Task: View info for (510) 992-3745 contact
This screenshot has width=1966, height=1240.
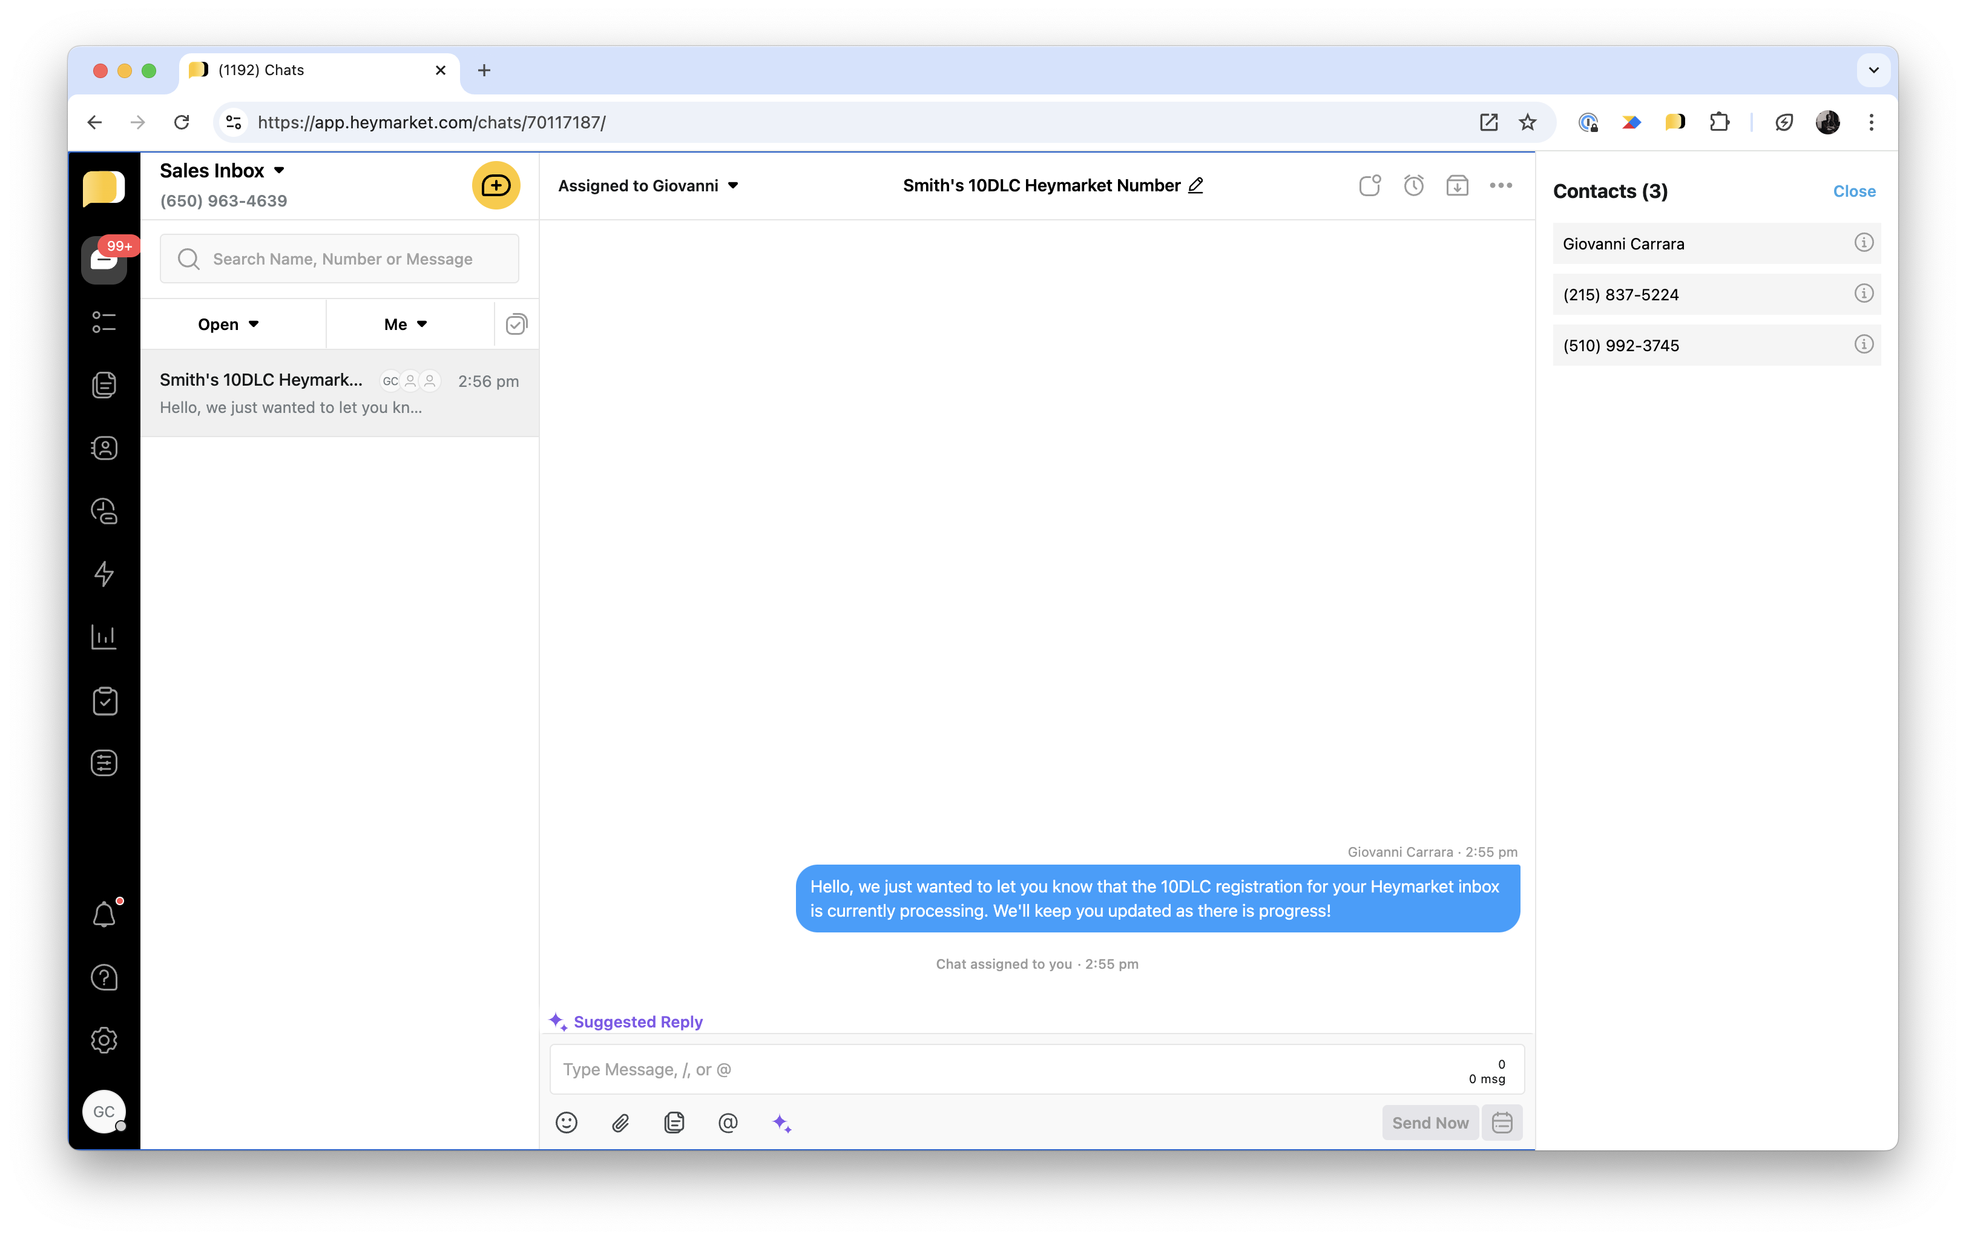Action: tap(1863, 344)
